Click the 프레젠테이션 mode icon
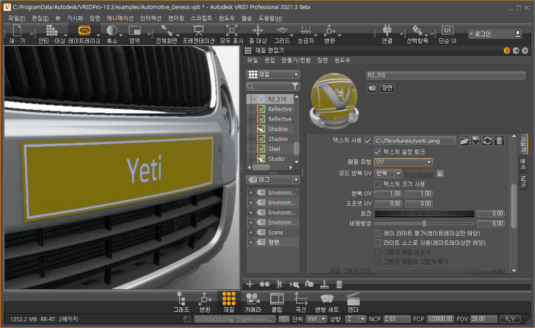The image size is (535, 328). tap(198, 30)
